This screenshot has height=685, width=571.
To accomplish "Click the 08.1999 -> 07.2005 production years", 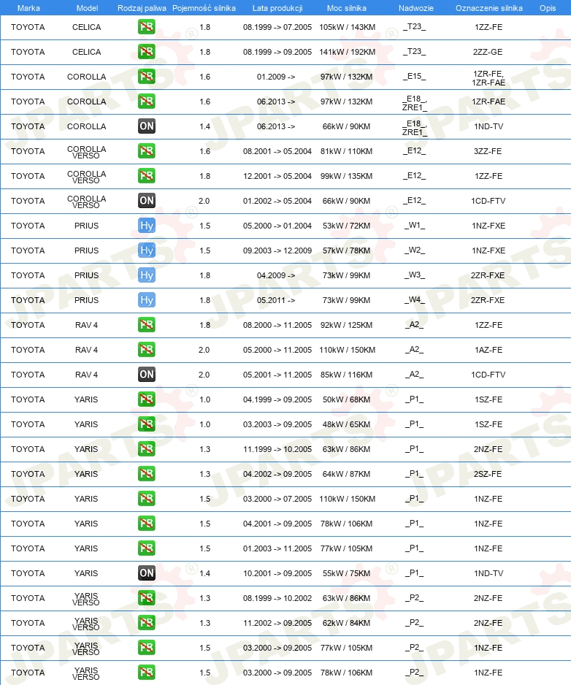I will [277, 27].
